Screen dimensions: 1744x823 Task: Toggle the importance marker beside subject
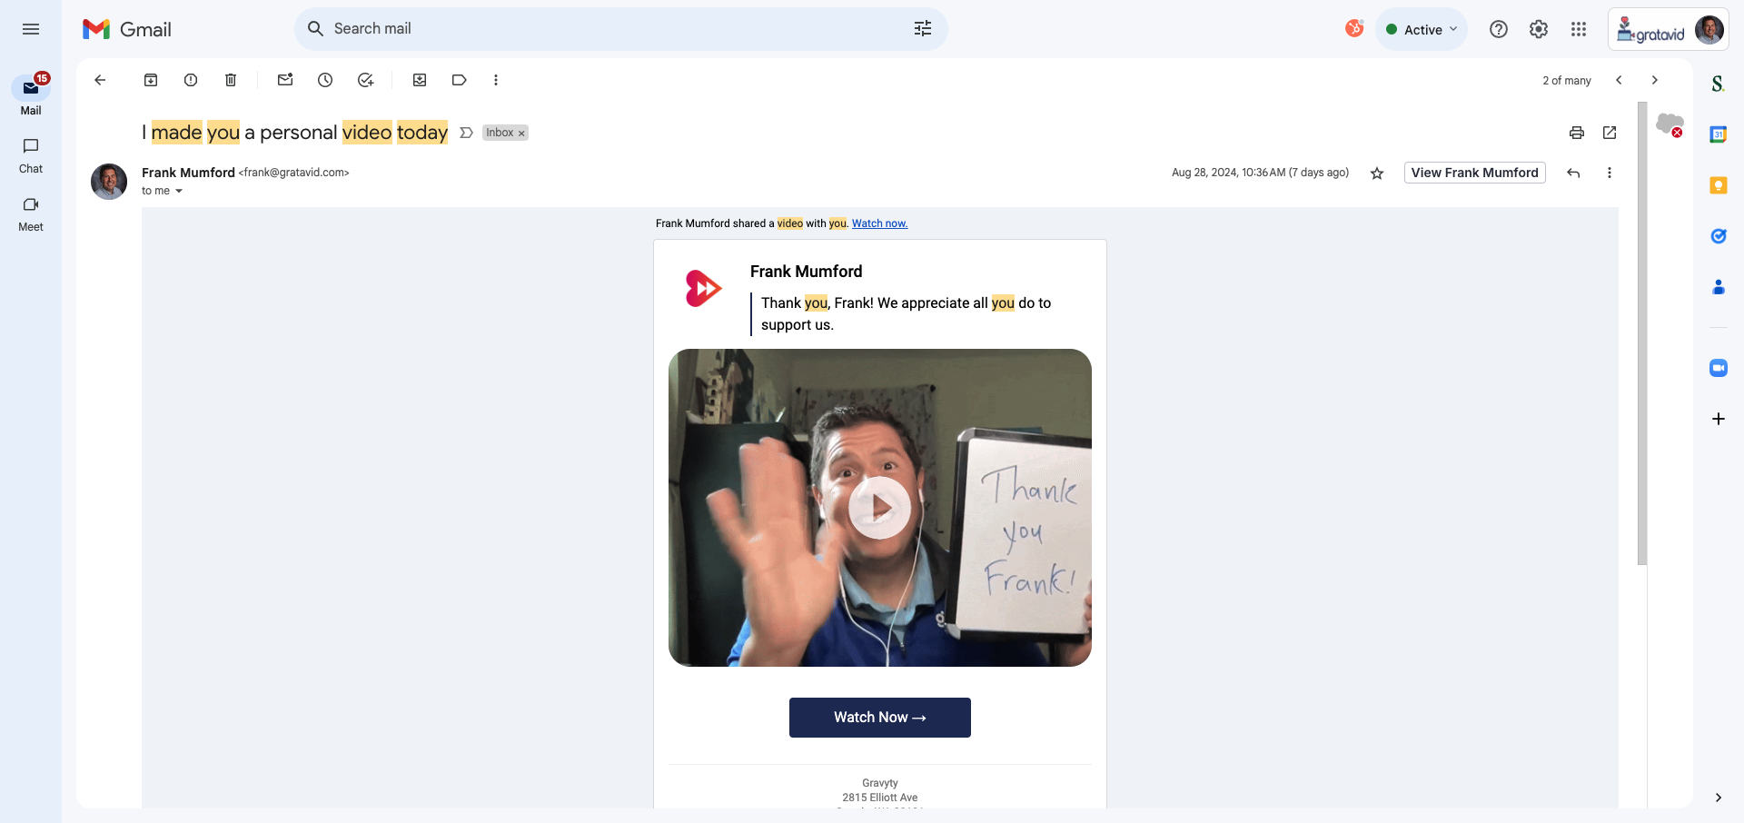click(466, 133)
